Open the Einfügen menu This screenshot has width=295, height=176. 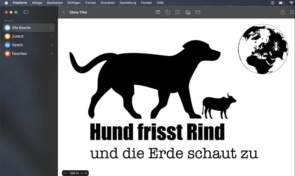[74, 3]
